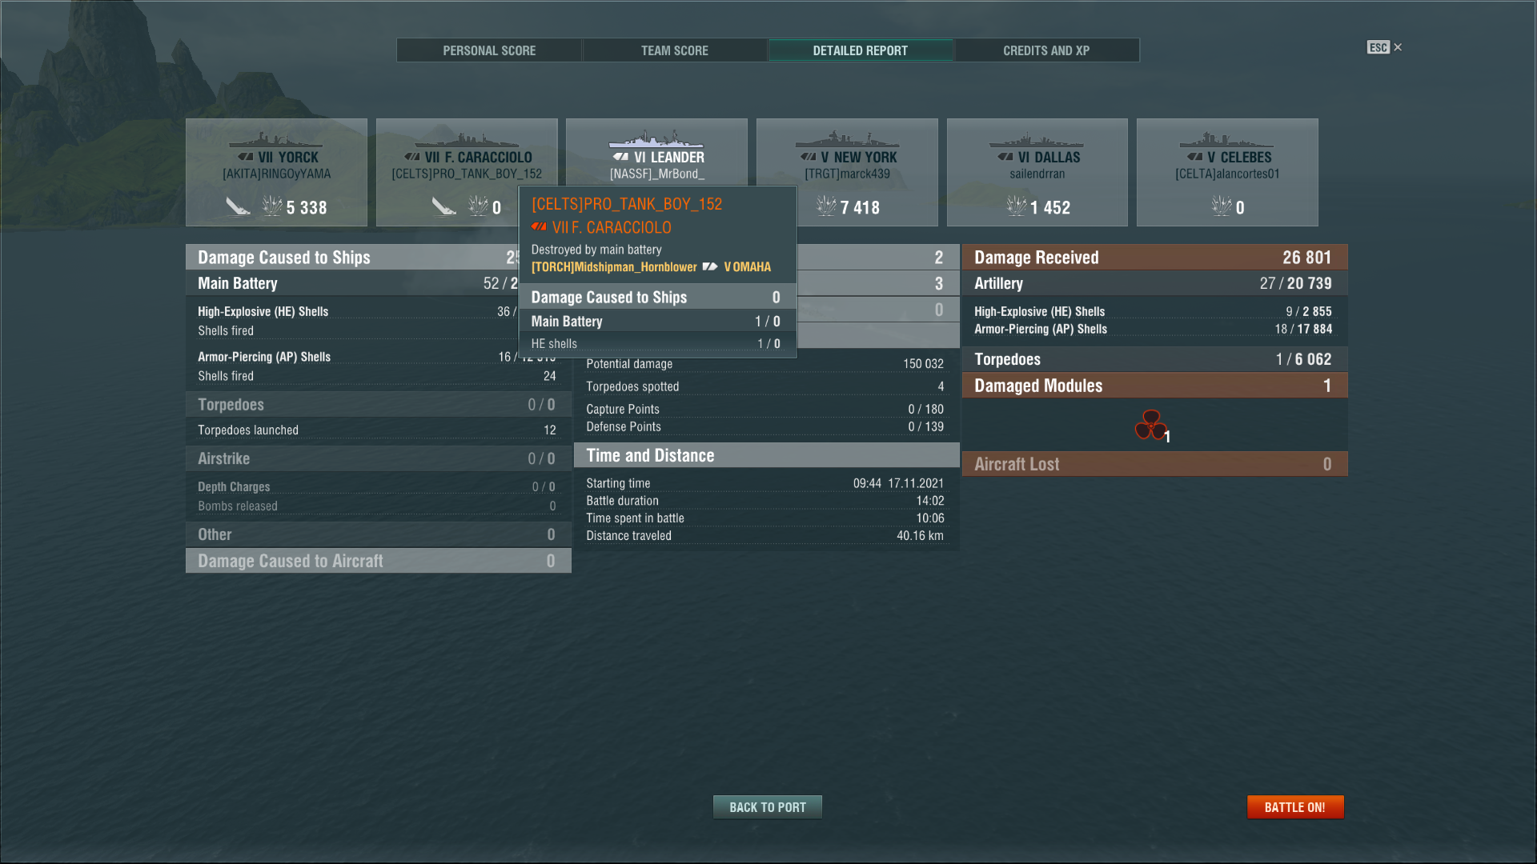Close the report with the ESC X button
Screen dimensions: 1537x864
pos(1397,47)
